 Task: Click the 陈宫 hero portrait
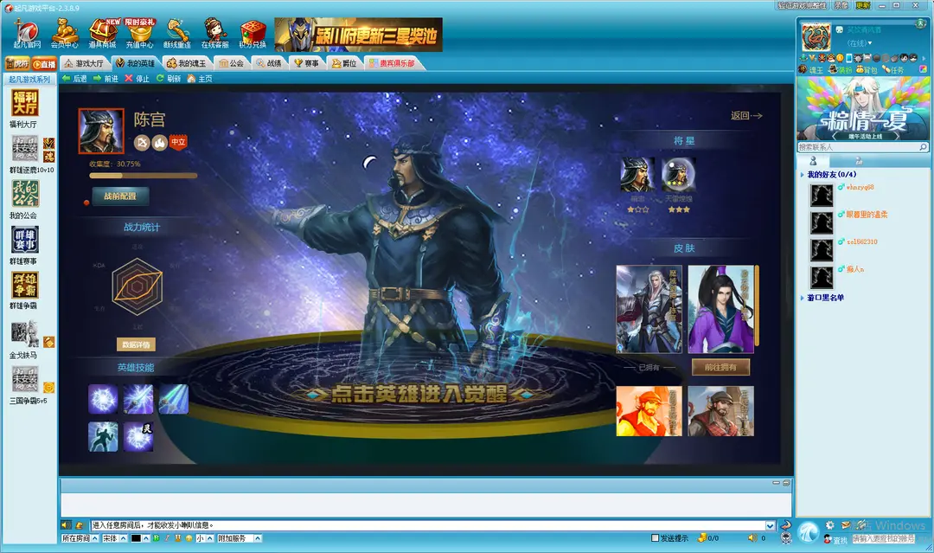pyautogui.click(x=101, y=131)
